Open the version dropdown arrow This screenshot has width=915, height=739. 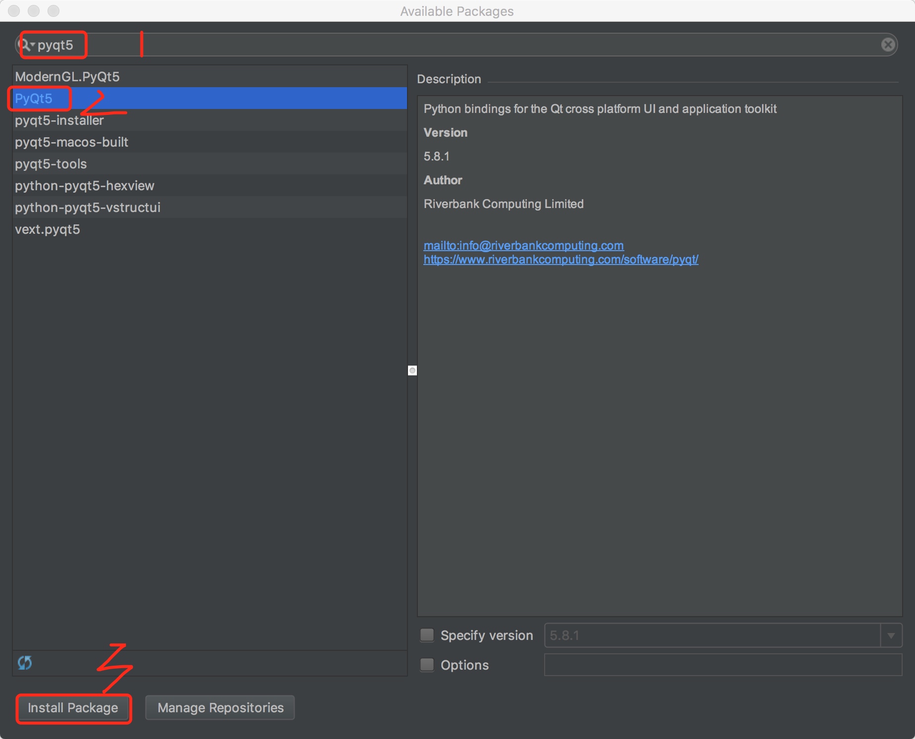[x=891, y=635]
